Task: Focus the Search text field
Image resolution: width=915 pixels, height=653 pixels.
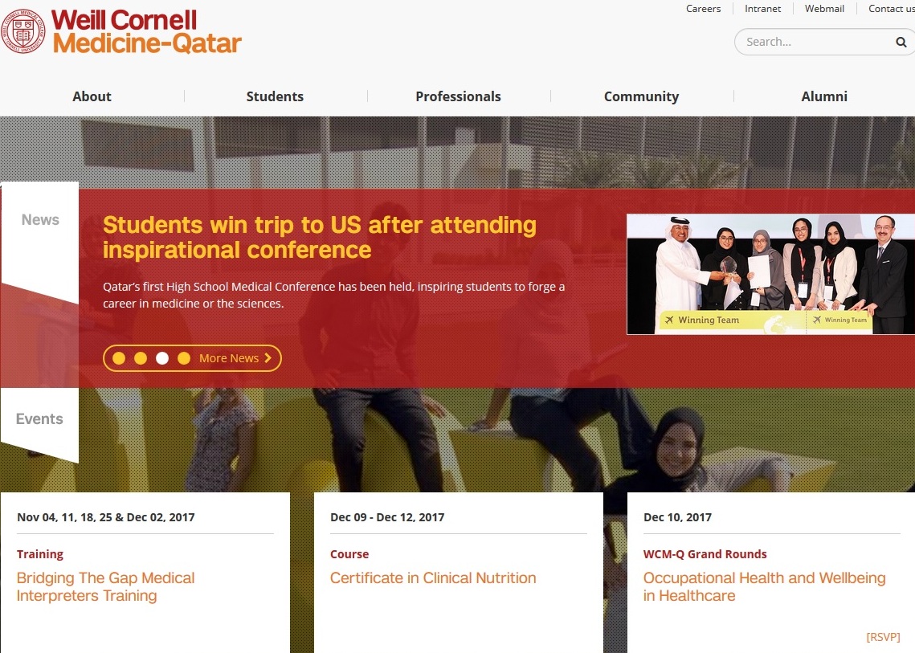Action: tap(814, 42)
